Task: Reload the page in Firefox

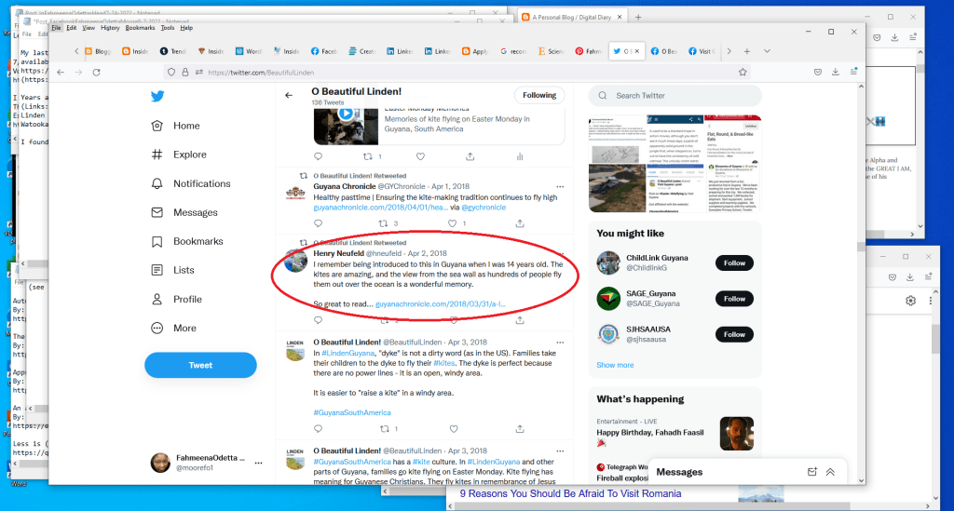Action: tap(96, 72)
